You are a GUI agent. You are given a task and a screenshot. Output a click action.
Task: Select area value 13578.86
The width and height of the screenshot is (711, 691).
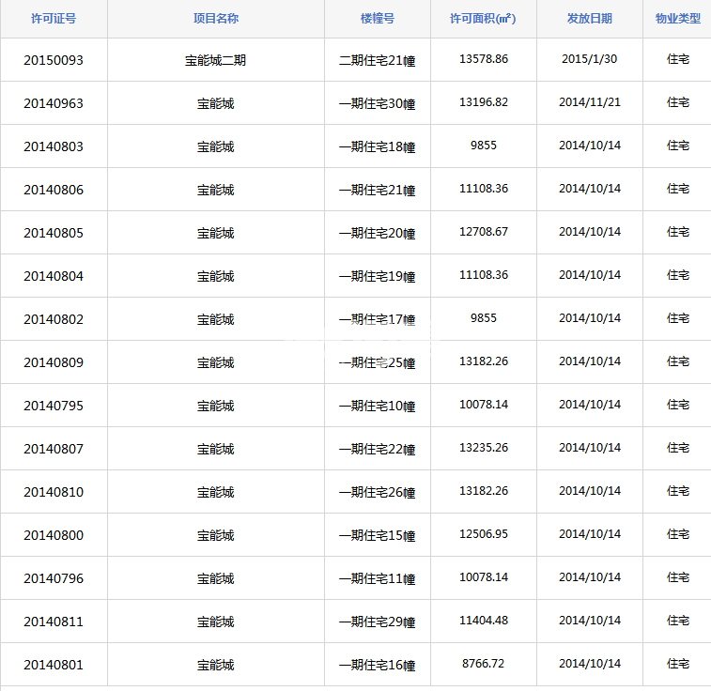pyautogui.click(x=483, y=59)
